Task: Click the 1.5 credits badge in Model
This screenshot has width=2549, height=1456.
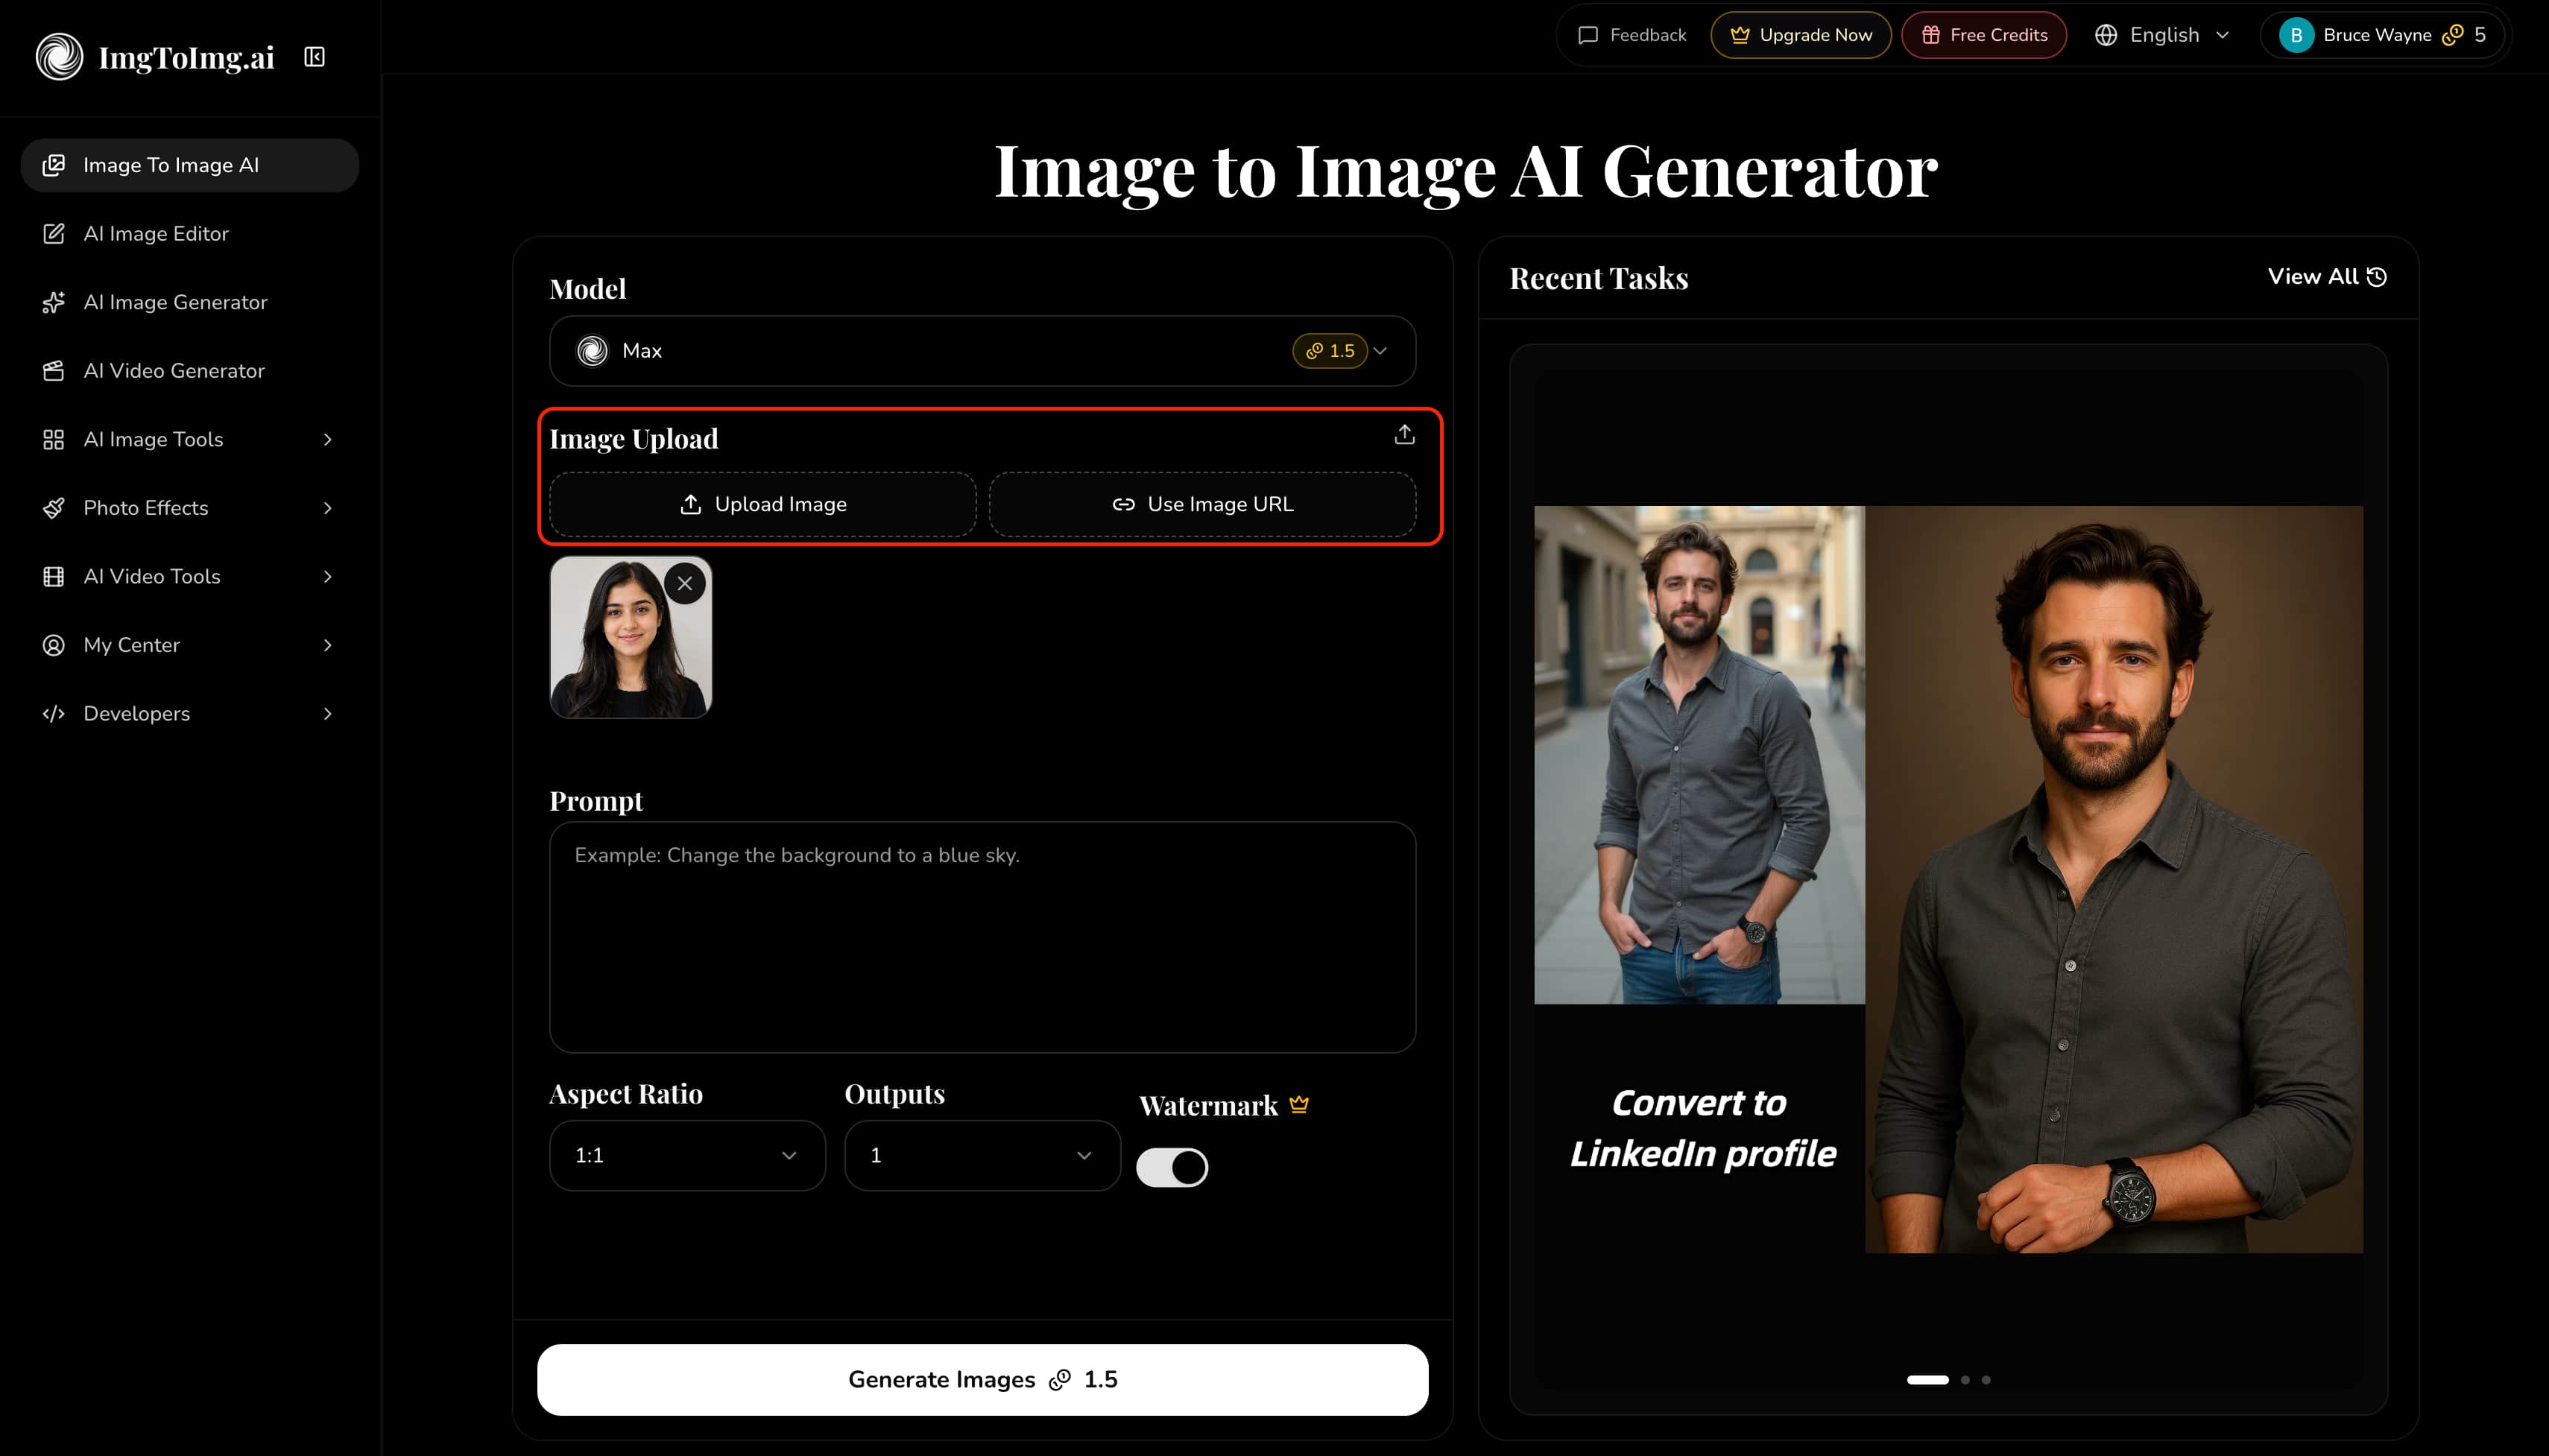Action: pos(1329,351)
